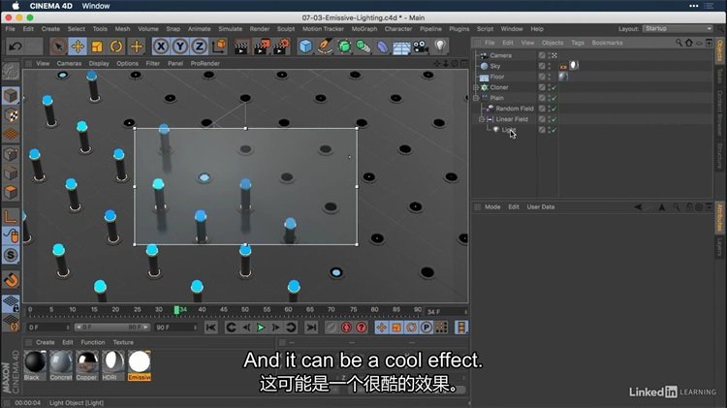The height and width of the screenshot is (408, 727).
Task: Open the Spline Pen tool
Action: click(x=325, y=47)
